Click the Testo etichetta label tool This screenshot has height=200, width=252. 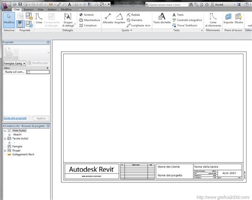(x=162, y=19)
